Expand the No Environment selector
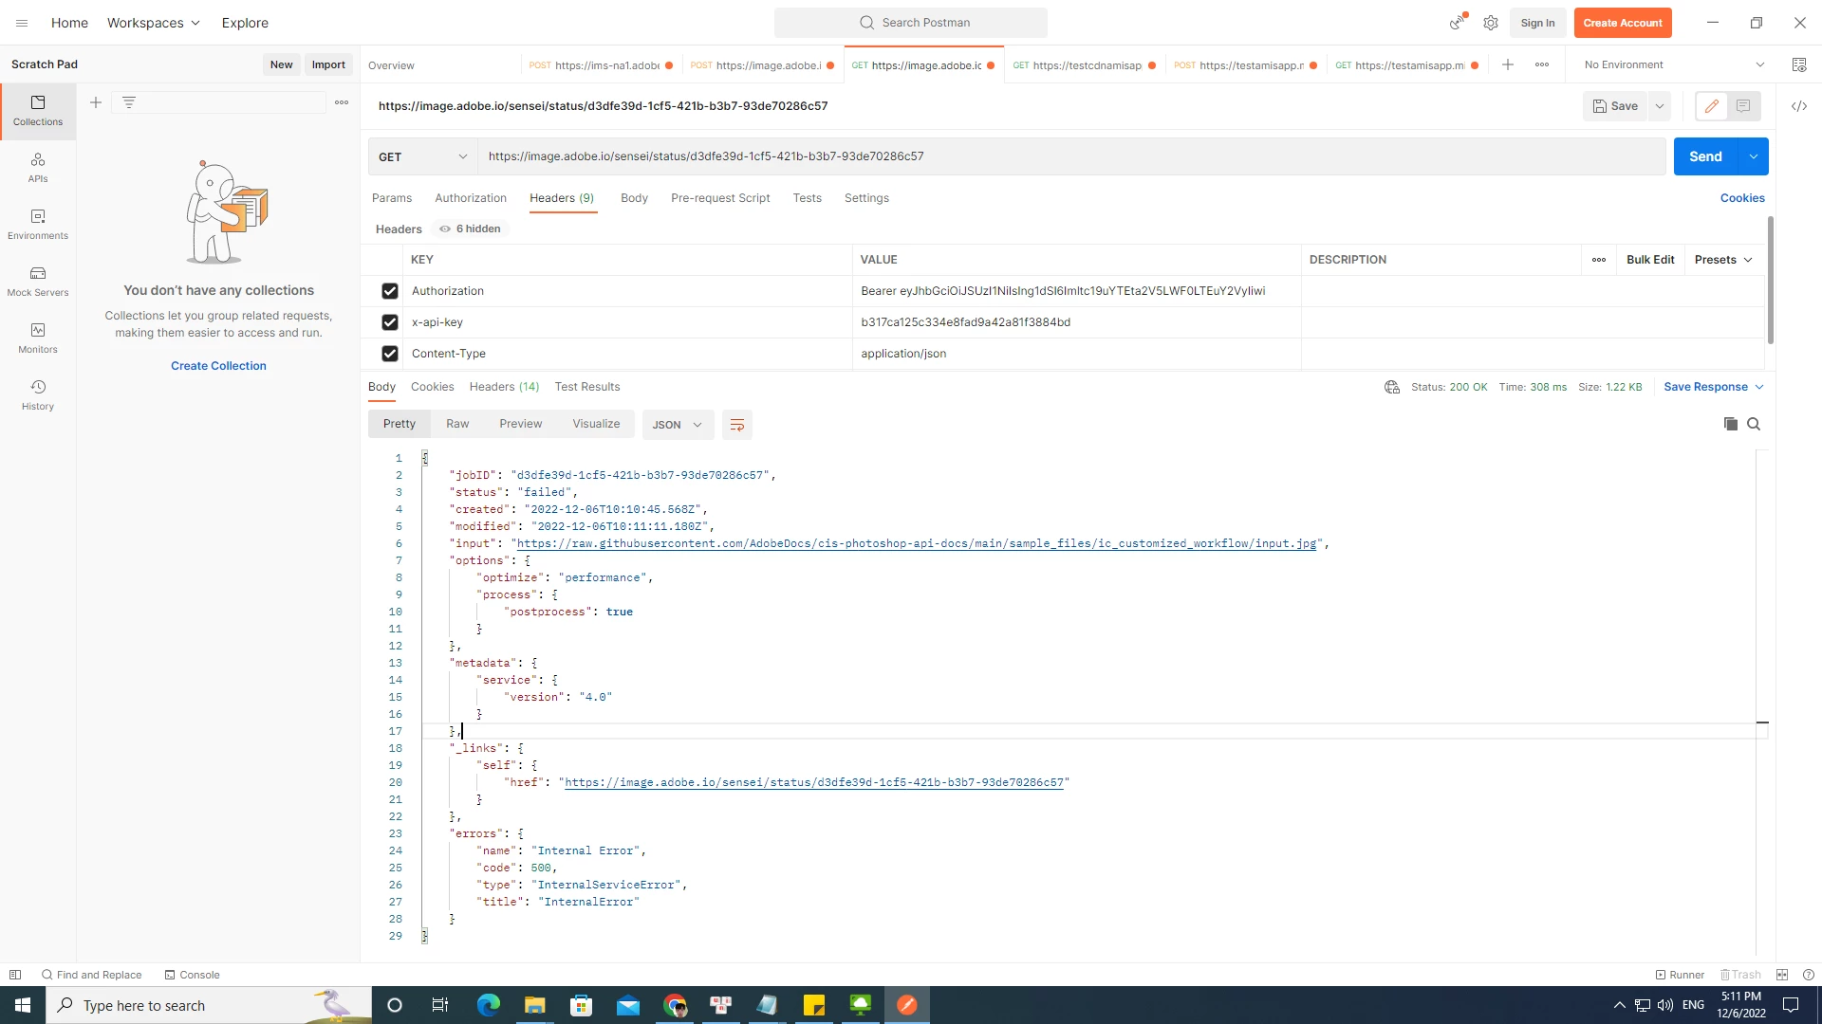 coord(1674,64)
